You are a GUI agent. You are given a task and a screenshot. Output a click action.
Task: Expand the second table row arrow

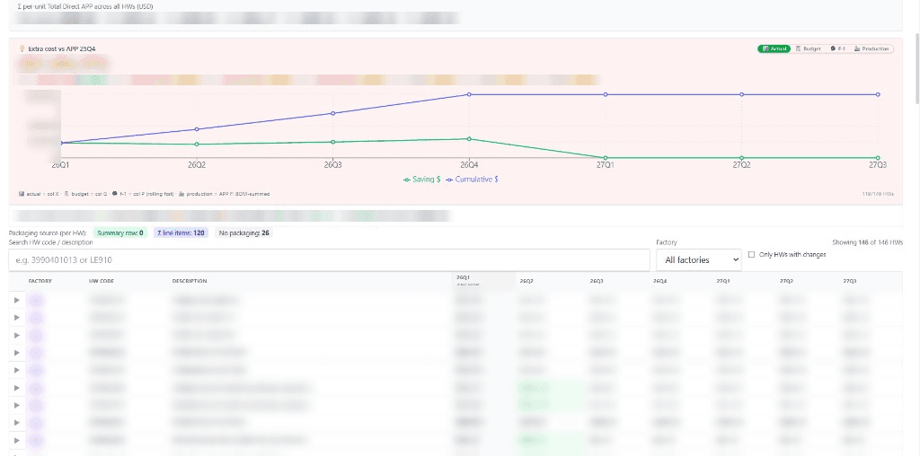coord(16,318)
